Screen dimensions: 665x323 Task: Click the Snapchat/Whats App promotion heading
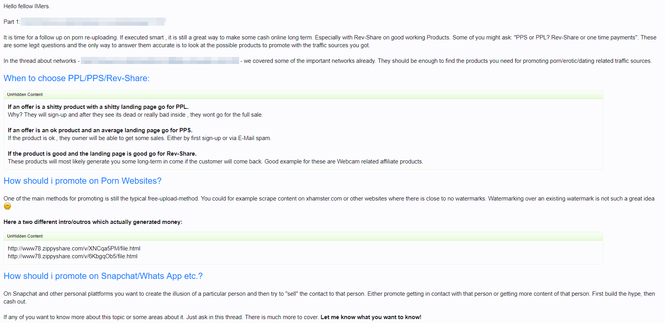click(x=103, y=276)
